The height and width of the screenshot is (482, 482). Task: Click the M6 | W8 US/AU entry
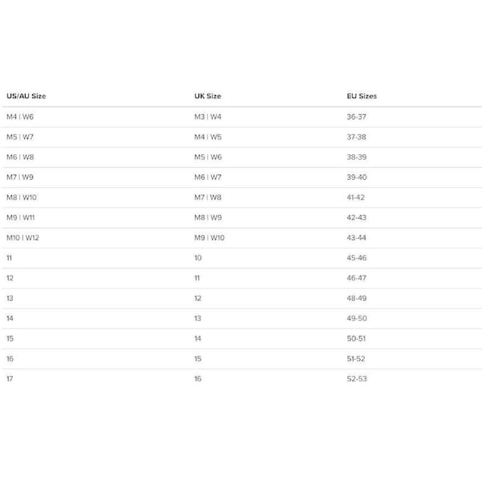pyautogui.click(x=20, y=157)
